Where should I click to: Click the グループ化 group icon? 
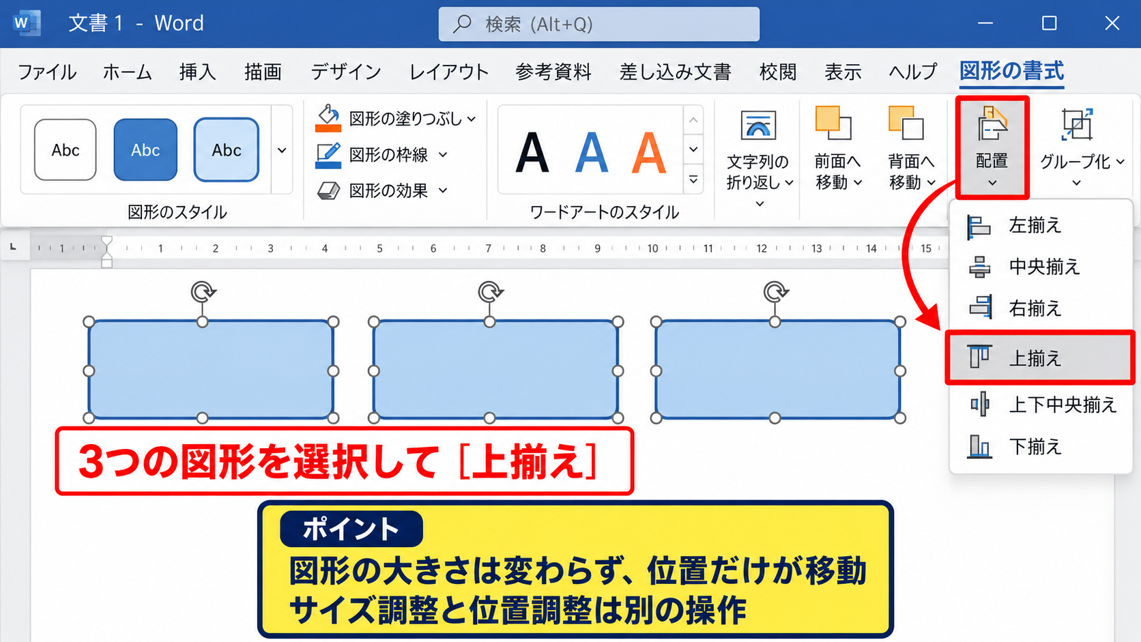pyautogui.click(x=1077, y=124)
